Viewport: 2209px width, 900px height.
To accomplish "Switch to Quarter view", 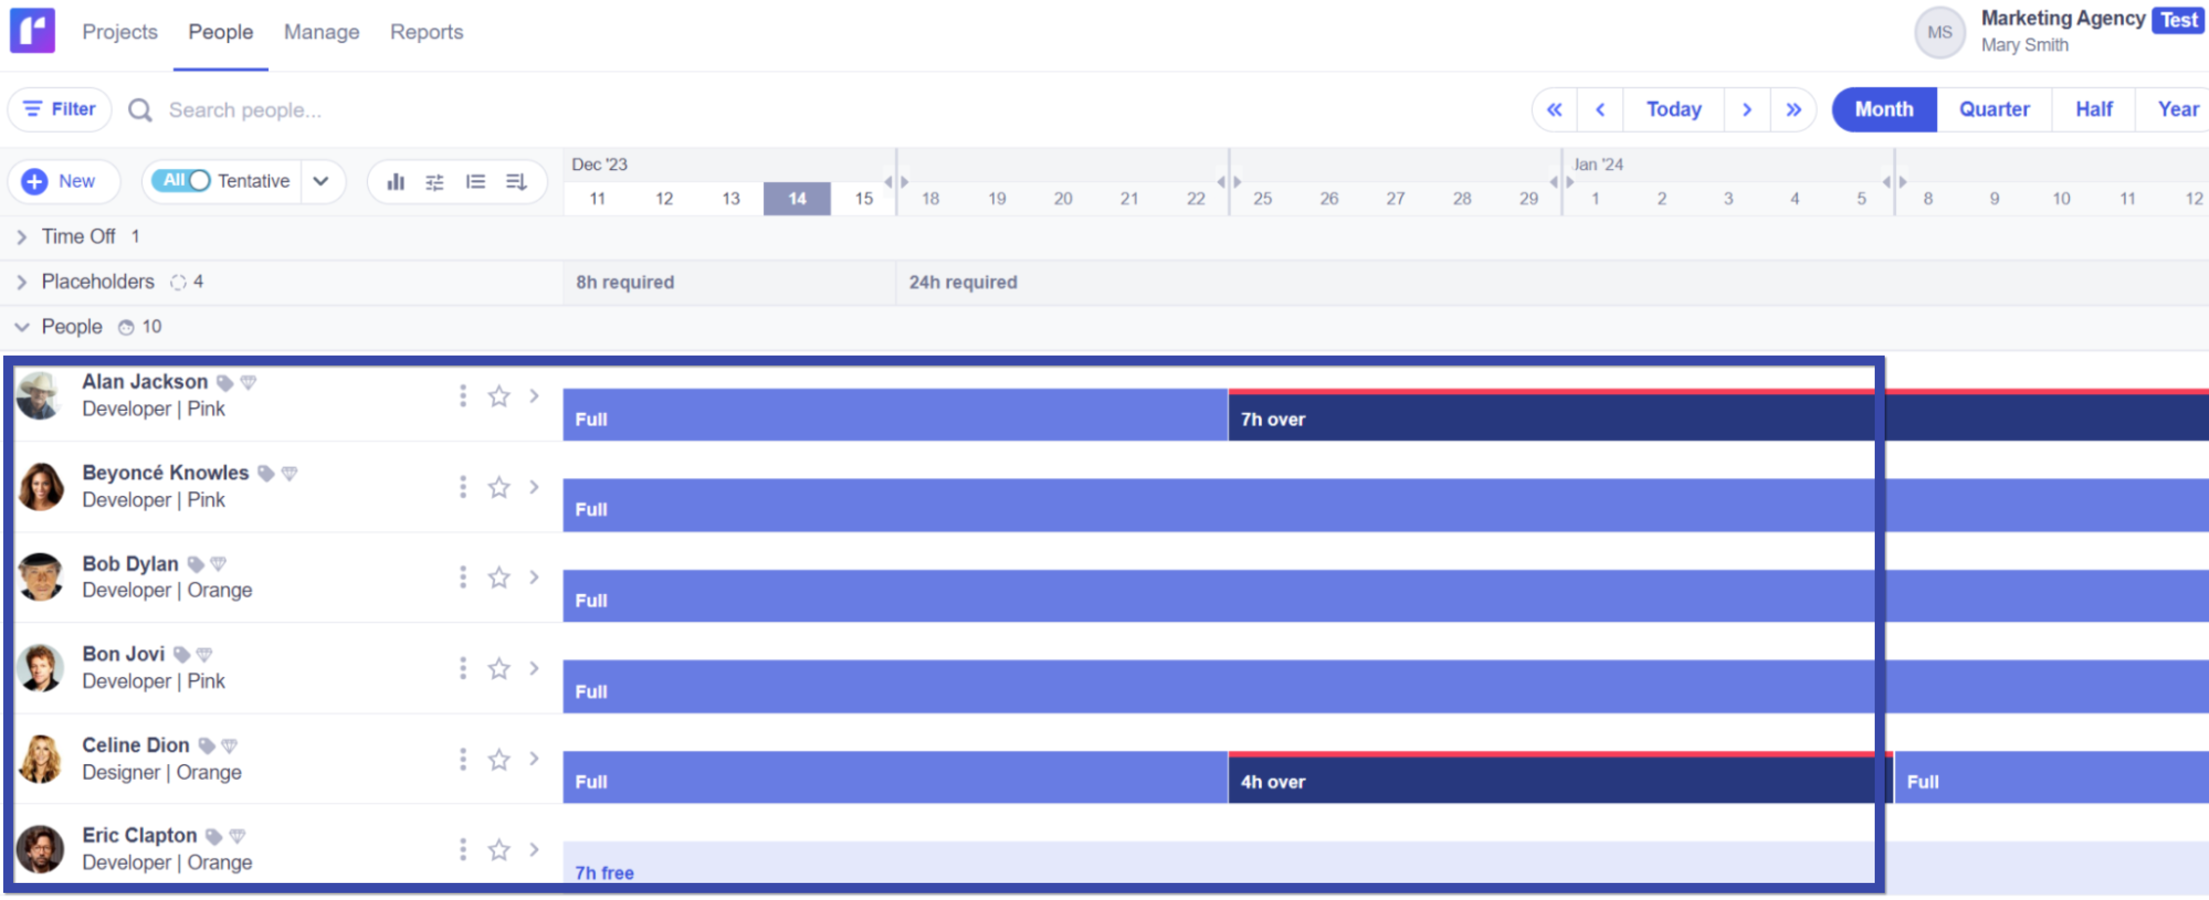I will 1994,110.
